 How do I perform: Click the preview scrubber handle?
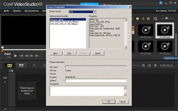pos(2,48)
